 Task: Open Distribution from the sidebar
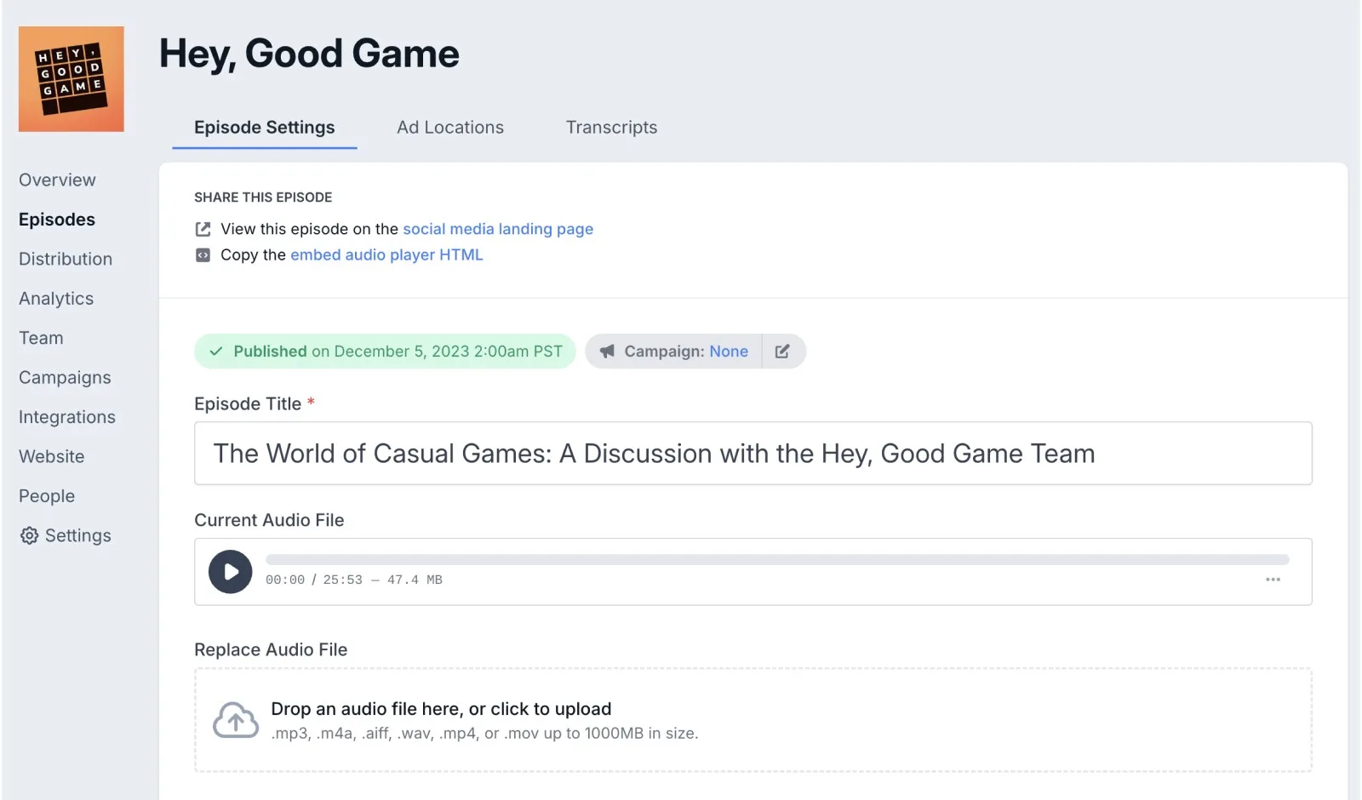(66, 259)
